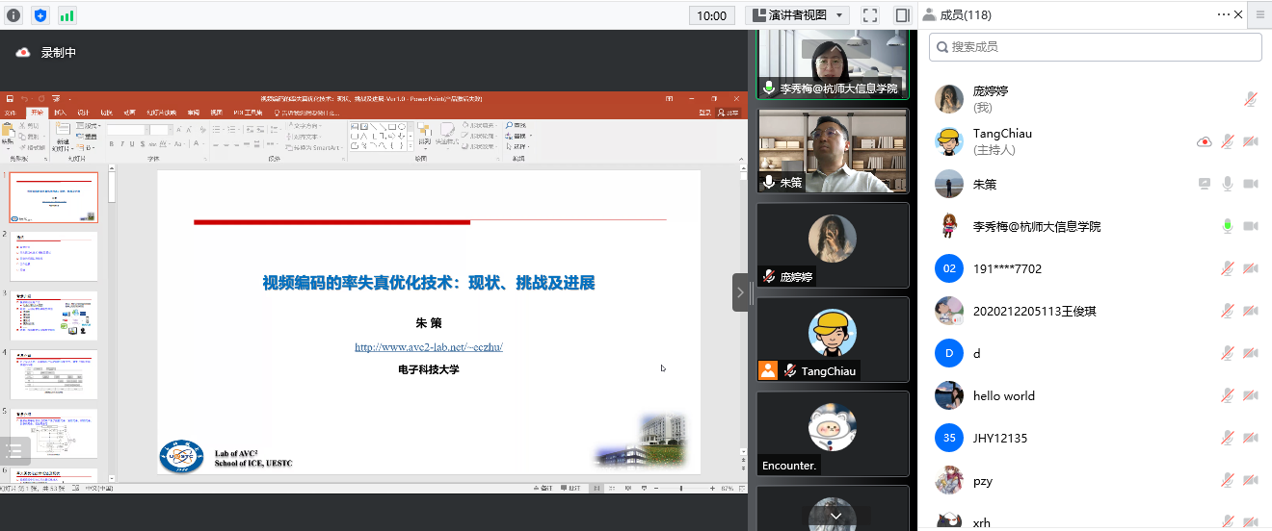Image resolution: width=1272 pixels, height=531 pixels.
Task: Open the 演讲者视图 view dropdown
Action: click(x=799, y=15)
